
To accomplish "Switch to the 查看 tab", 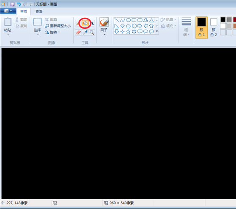I will [x=39, y=11].
